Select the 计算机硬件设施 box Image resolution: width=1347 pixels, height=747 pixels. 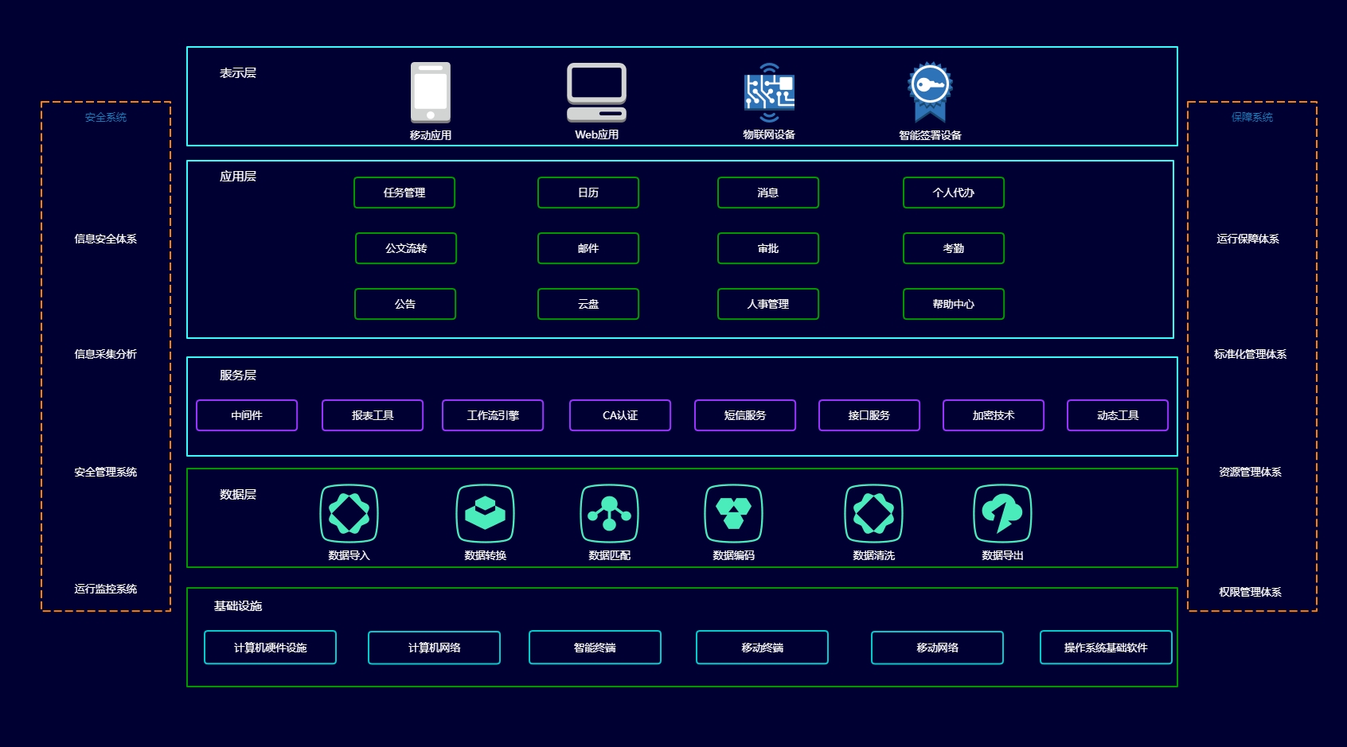(270, 648)
